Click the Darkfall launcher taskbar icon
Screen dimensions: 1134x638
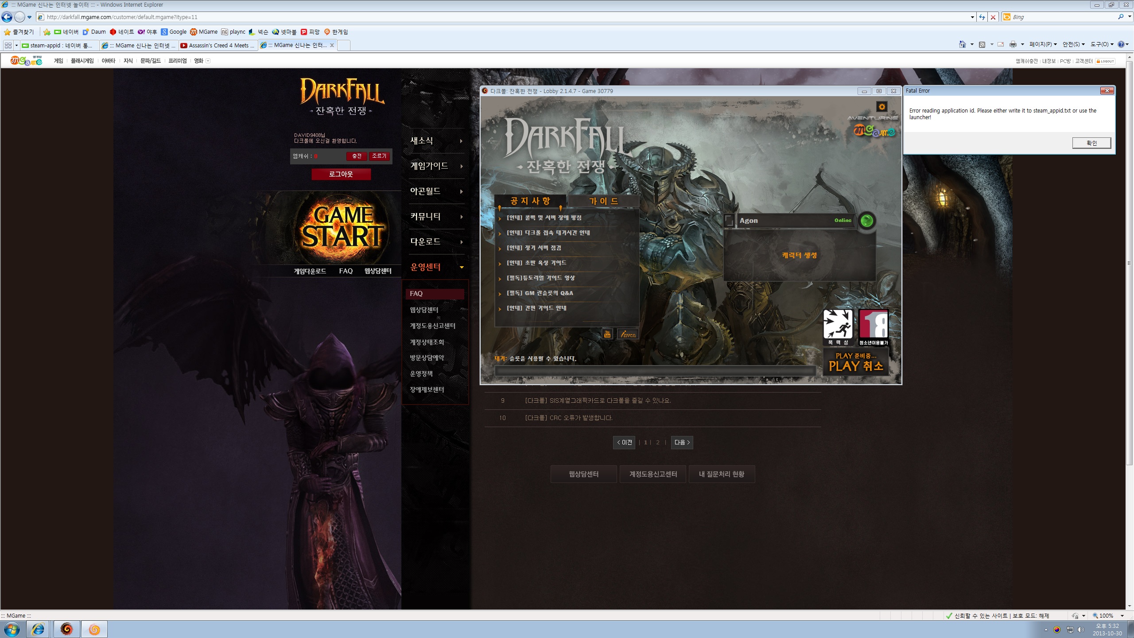[x=67, y=629]
